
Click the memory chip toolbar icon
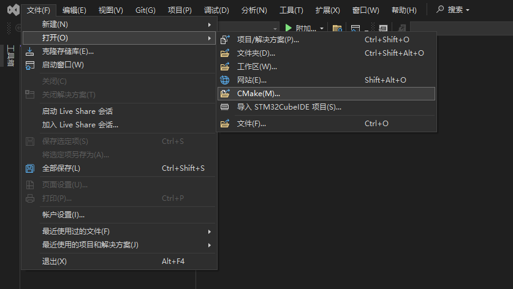(383, 28)
